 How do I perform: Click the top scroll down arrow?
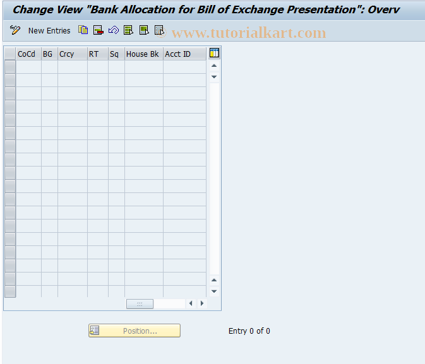[x=214, y=77]
